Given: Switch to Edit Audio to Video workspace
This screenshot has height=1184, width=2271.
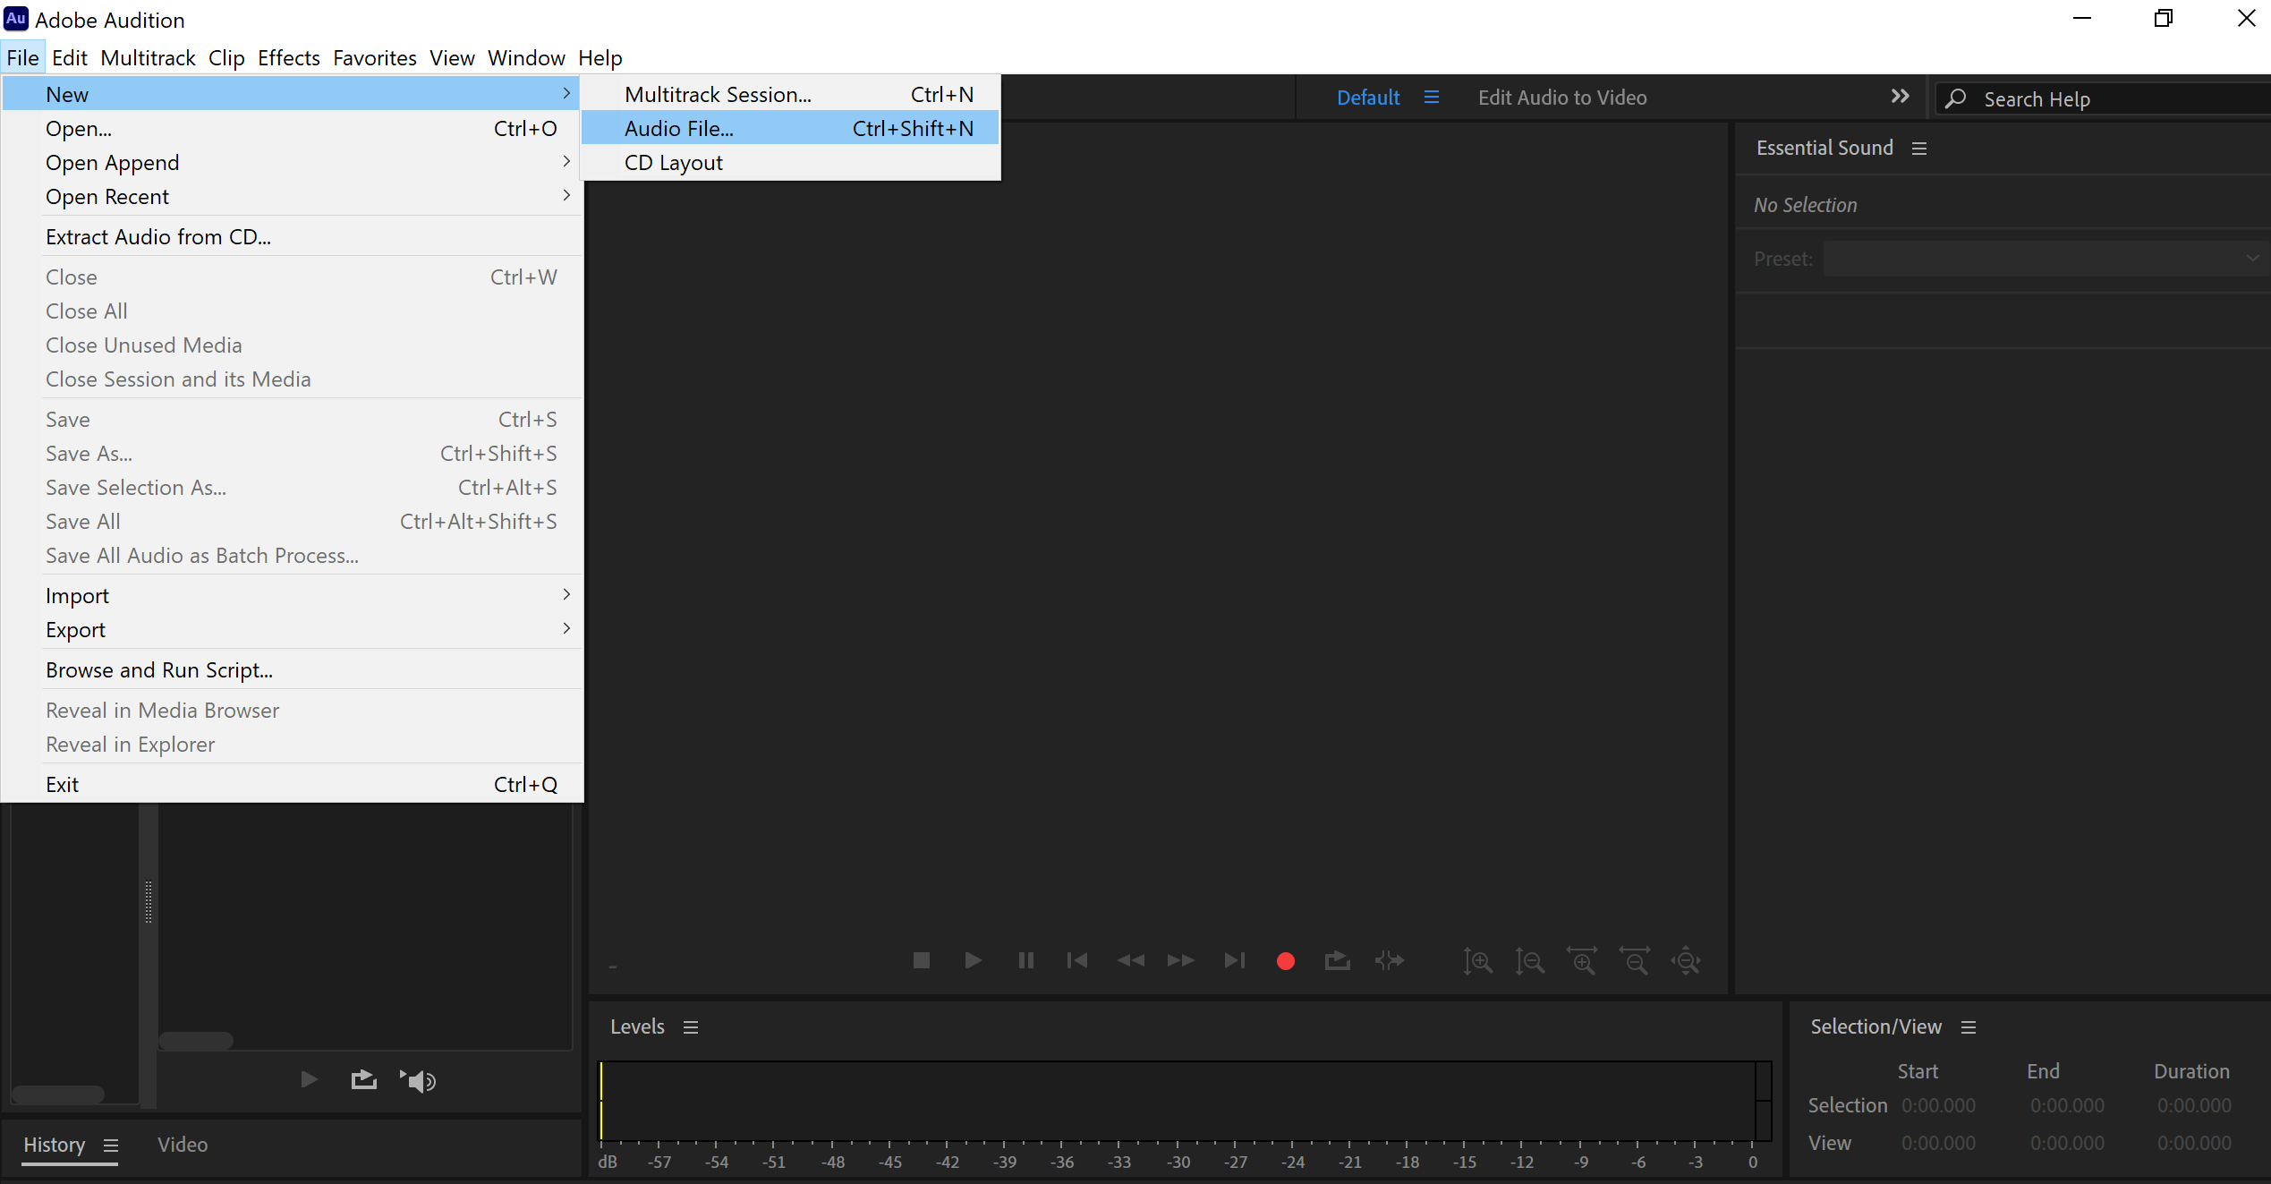Looking at the screenshot, I should (x=1561, y=98).
